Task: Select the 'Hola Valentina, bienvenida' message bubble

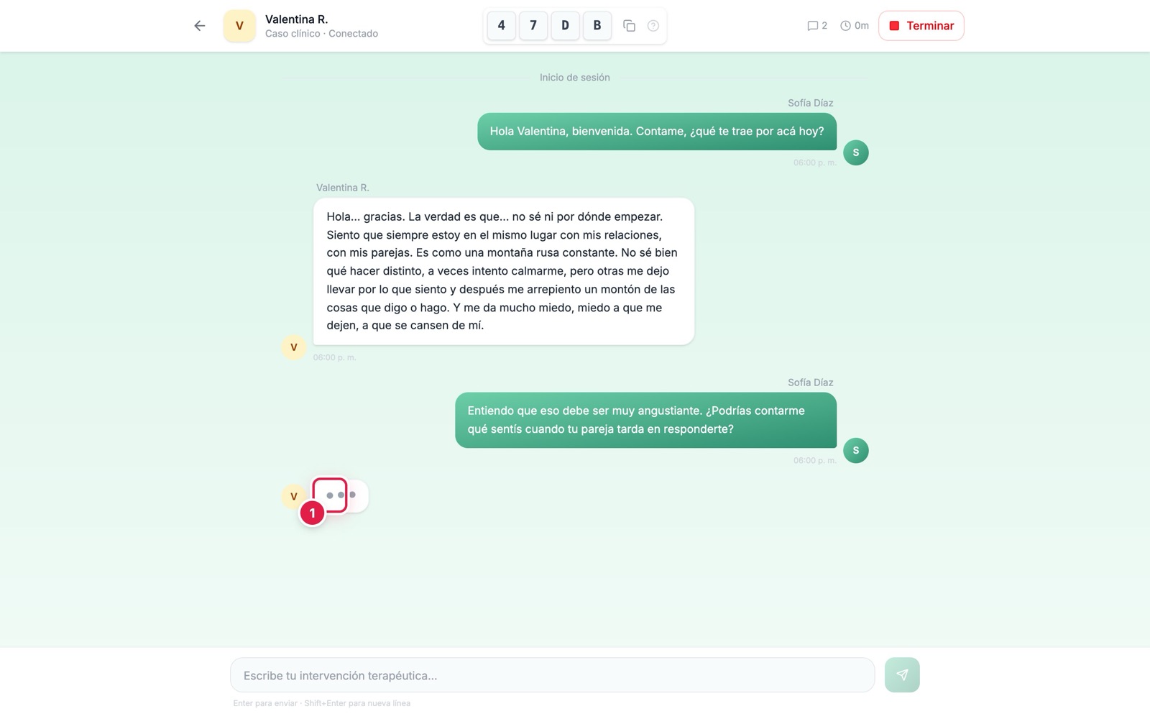Action: 657,132
